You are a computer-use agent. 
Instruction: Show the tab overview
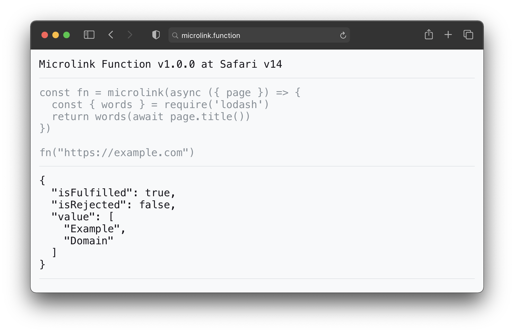tap(468, 35)
